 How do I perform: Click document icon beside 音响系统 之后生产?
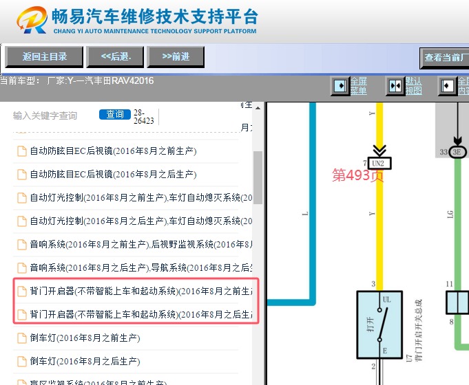coord(21,268)
